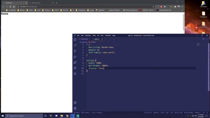Screen dimensions: 210x118
Task: Open Chrome from the taskbar
Action: pyautogui.click(x=67, y=116)
